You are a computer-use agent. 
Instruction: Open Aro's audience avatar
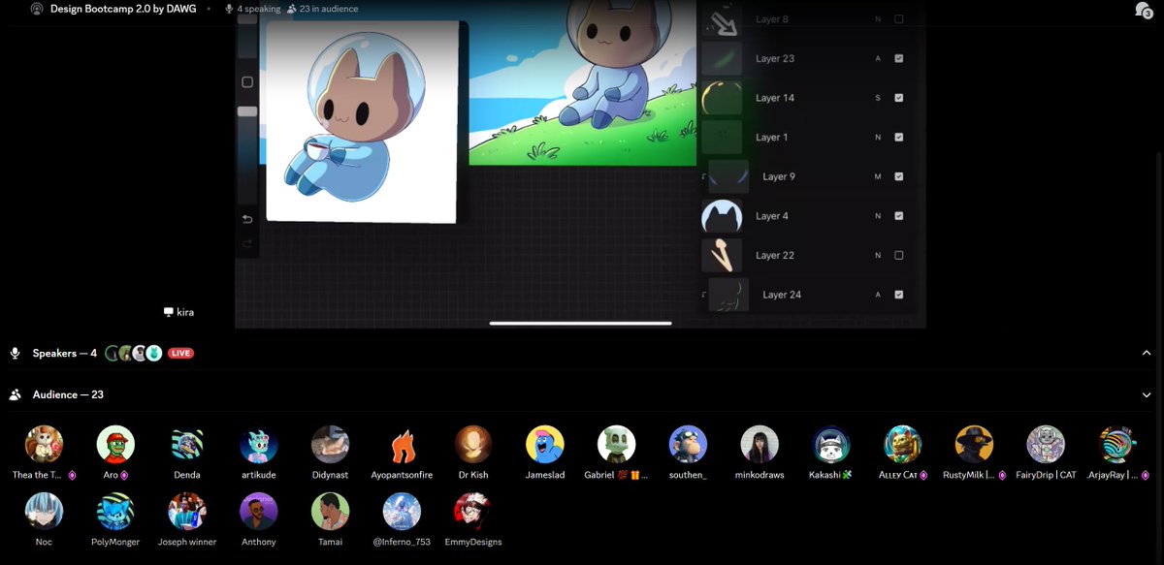click(115, 444)
